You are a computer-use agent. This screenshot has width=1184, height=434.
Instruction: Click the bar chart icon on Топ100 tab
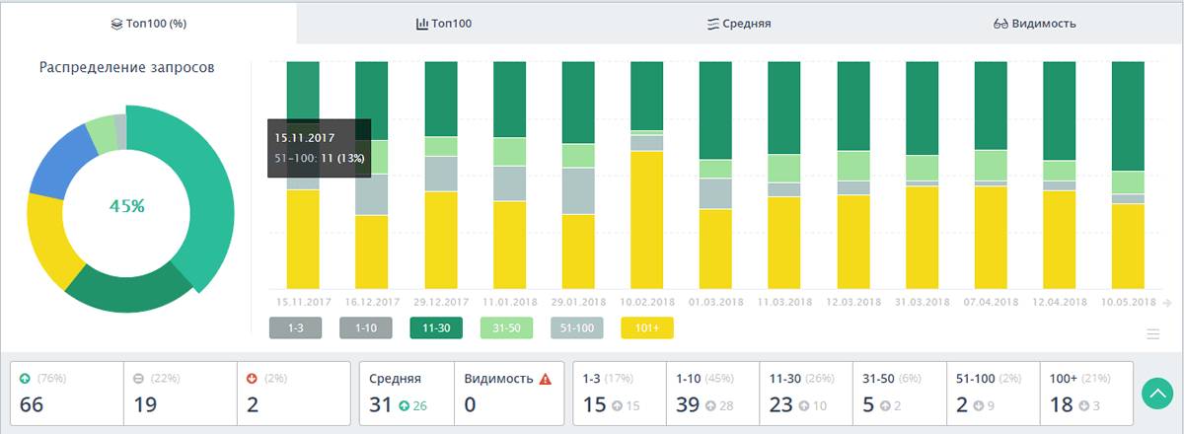coord(421,24)
